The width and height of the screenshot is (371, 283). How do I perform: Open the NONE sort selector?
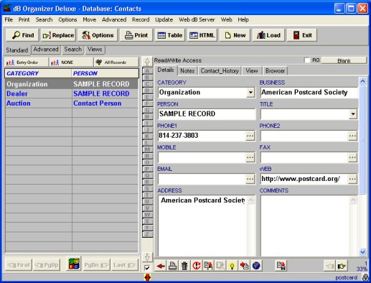point(71,62)
